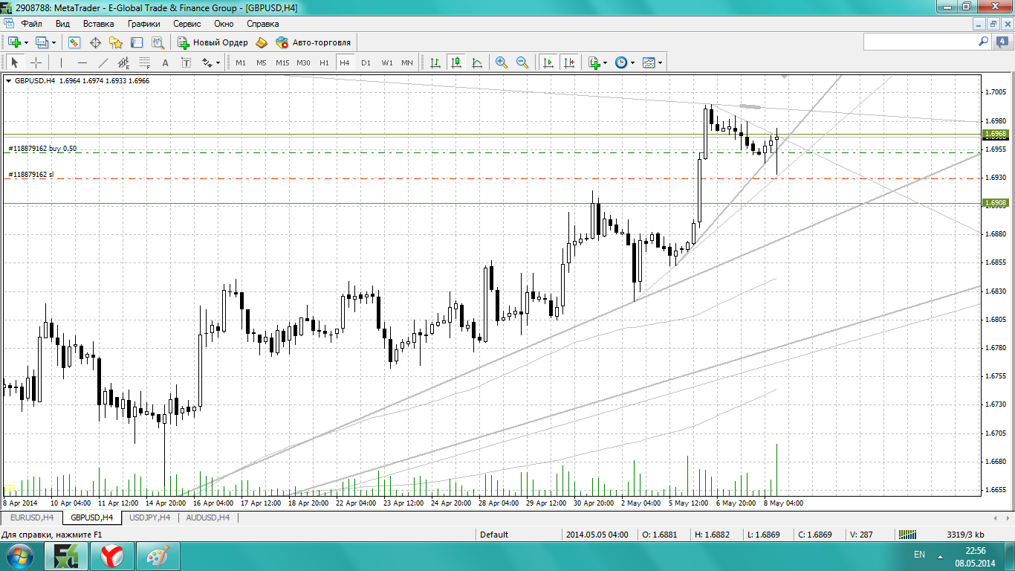The width and height of the screenshot is (1015, 571).
Task: Open the Графики menu
Action: click(144, 24)
